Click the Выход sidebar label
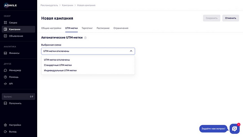This screenshot has height=137, width=243. (13, 131)
